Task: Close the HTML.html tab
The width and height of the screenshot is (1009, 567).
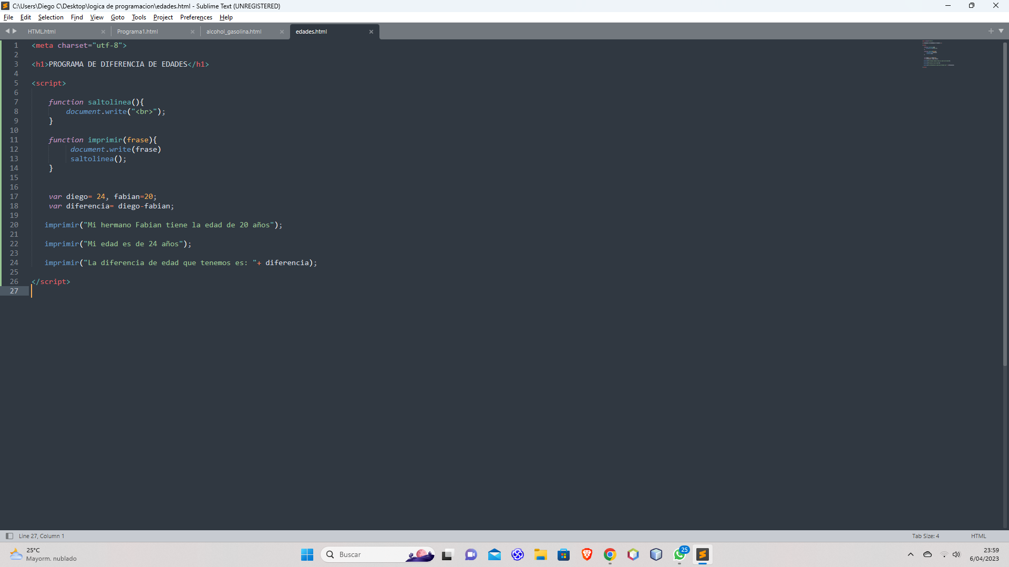Action: (x=103, y=32)
